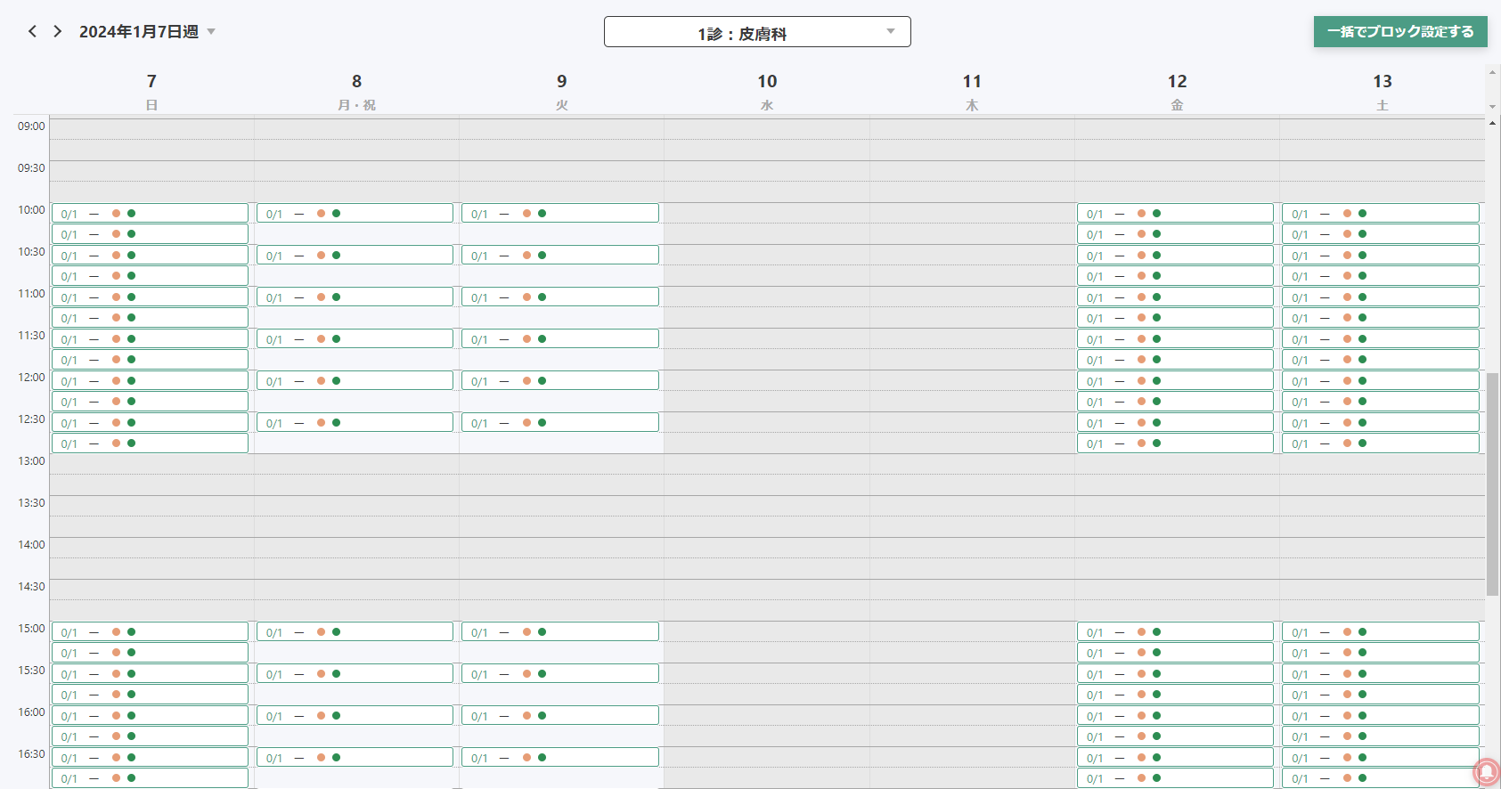
Task: Open Tuesday 9 slot at 16:30
Action: click(560, 757)
